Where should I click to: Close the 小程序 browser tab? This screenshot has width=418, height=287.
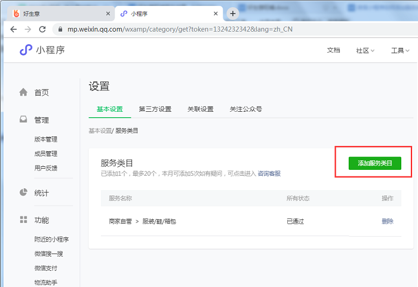point(216,13)
